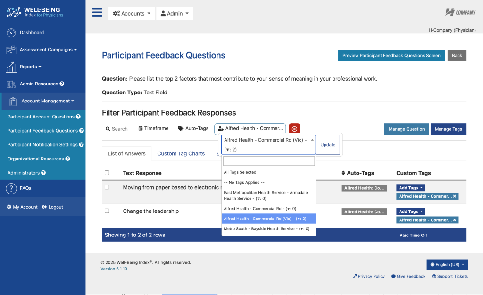Screen dimensions: 483x295
Task: Click Auto-Tag badge in Change the leadership row
Action: 364,212
